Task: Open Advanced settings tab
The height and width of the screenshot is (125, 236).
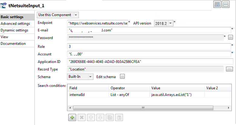Action: tap(17, 24)
